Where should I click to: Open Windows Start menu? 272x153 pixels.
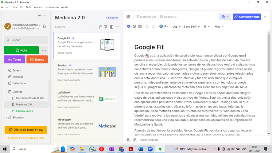[5, 149]
